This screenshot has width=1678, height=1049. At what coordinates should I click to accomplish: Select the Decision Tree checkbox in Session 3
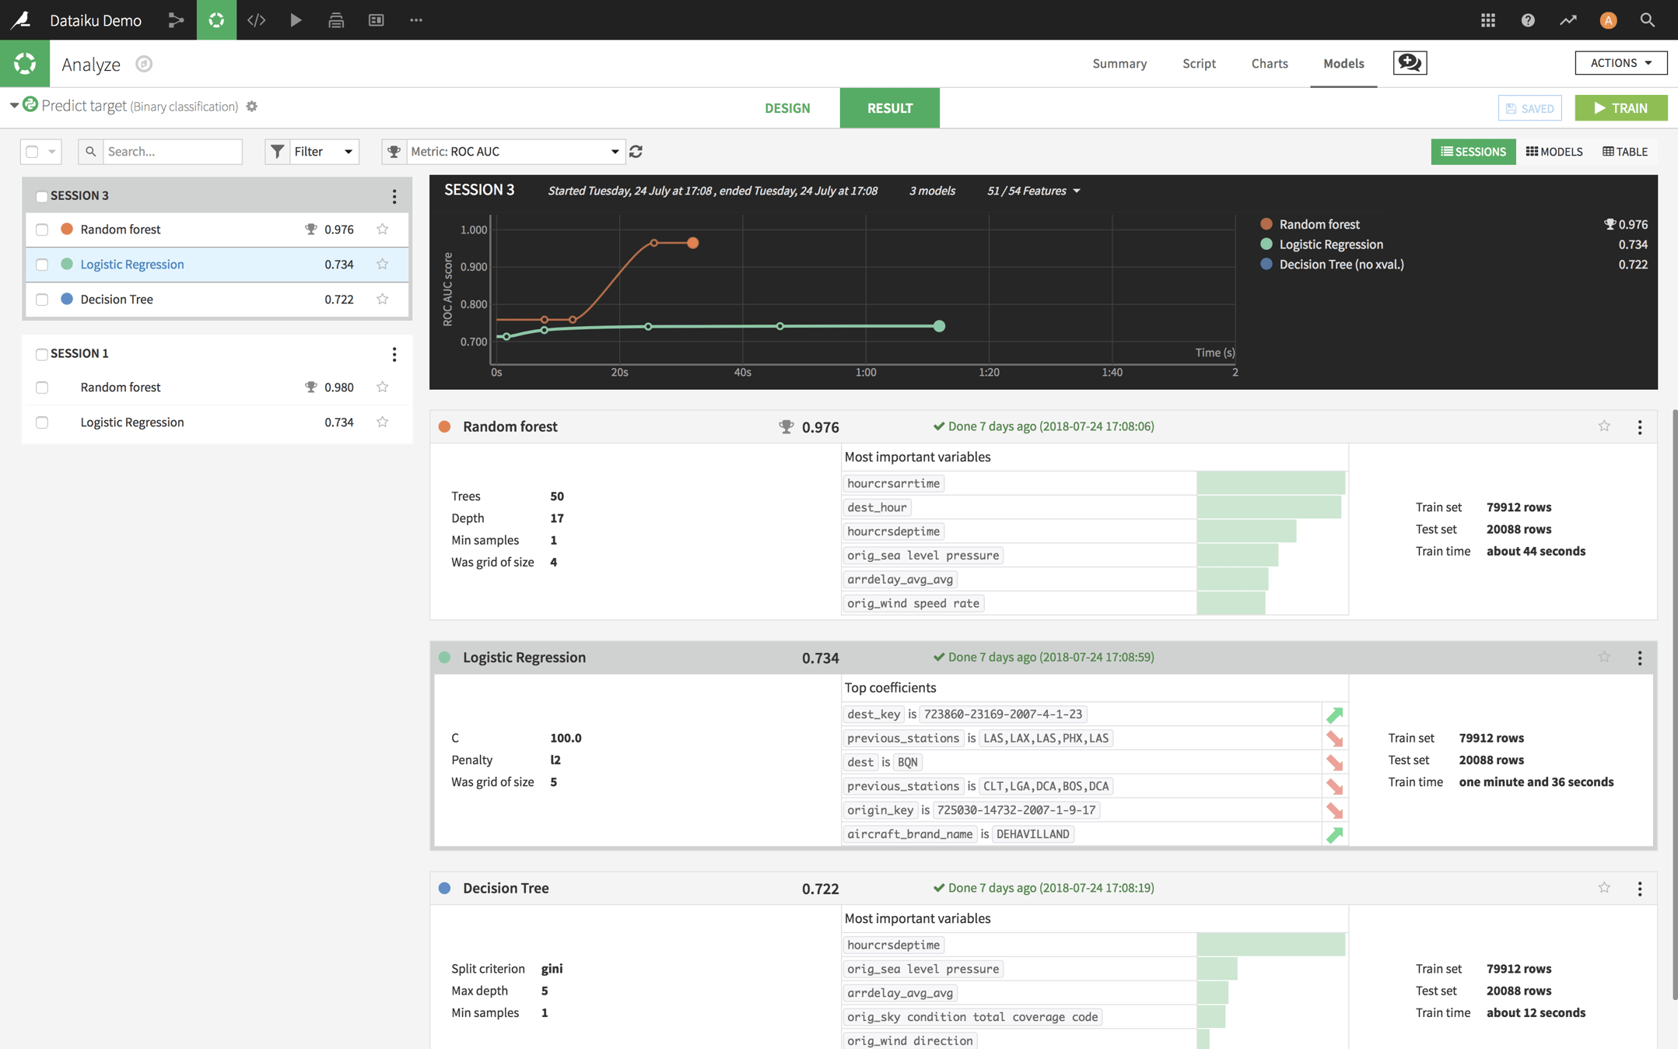tap(42, 299)
